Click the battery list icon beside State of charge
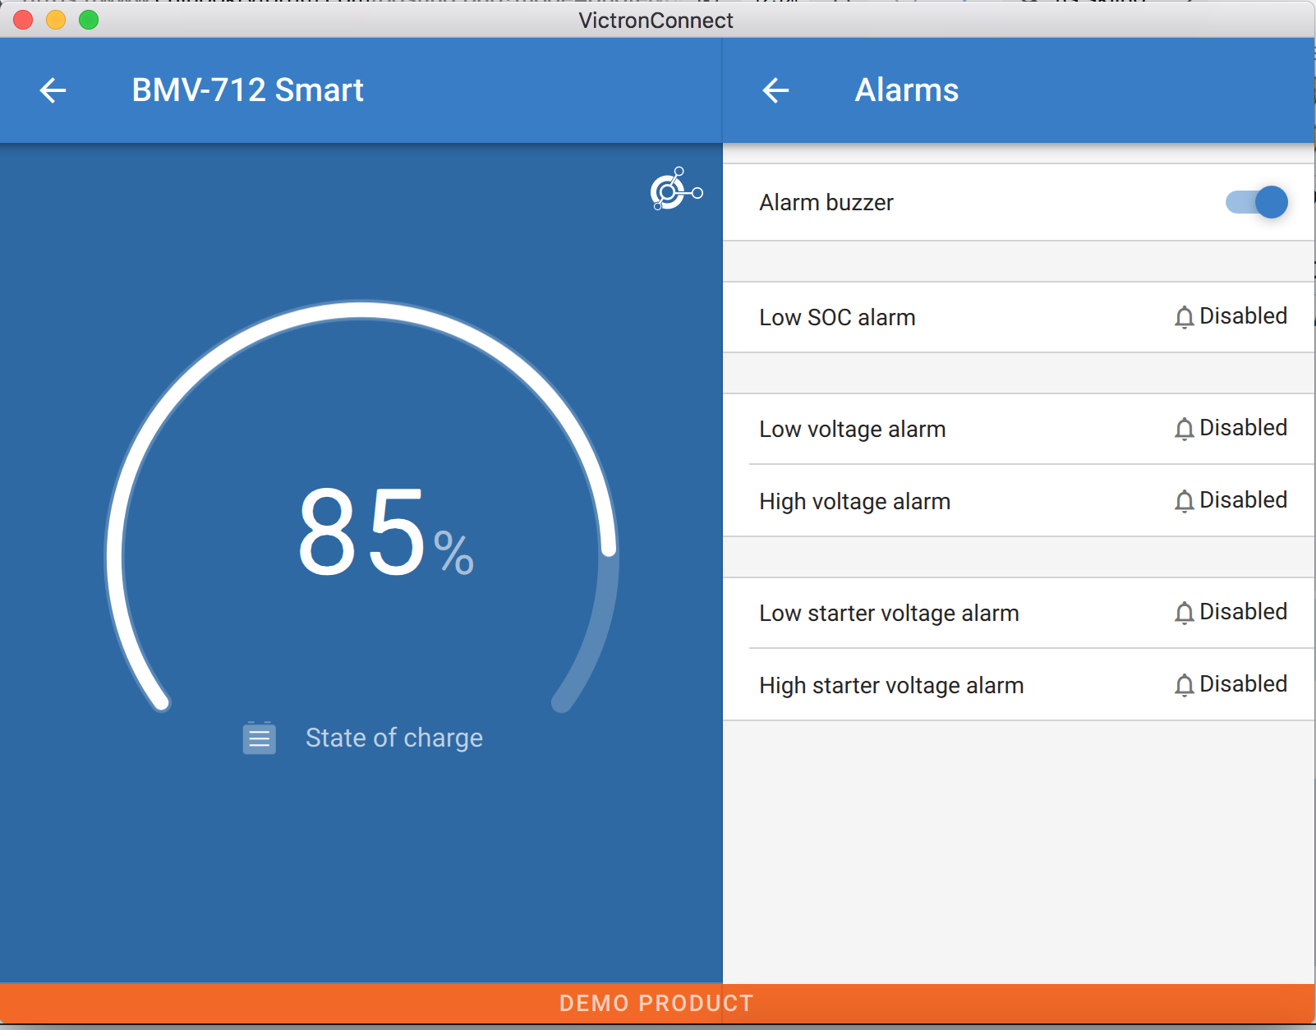The height and width of the screenshot is (1030, 1316). pos(259,738)
